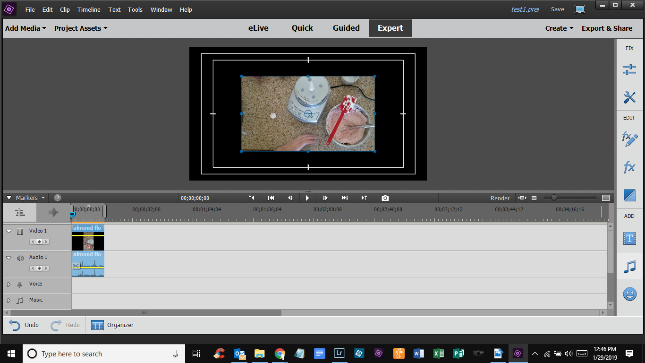Go to previous edit point
Image resolution: width=645 pixels, height=363 pixels.
click(x=251, y=198)
